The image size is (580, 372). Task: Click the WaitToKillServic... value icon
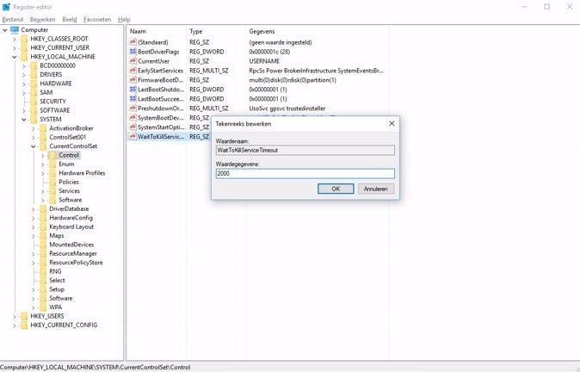click(133, 137)
